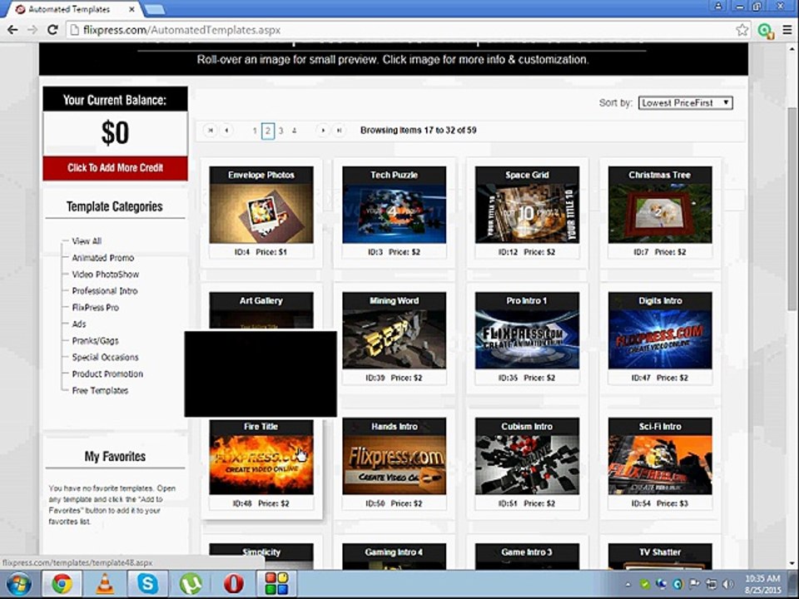Open VLC media player from the taskbar
799x599 pixels.
(105, 584)
